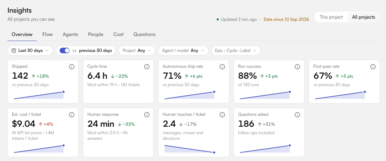Viewport: 386px width, 161px height.
Task: Click Shipped value 142
Action: (20, 76)
